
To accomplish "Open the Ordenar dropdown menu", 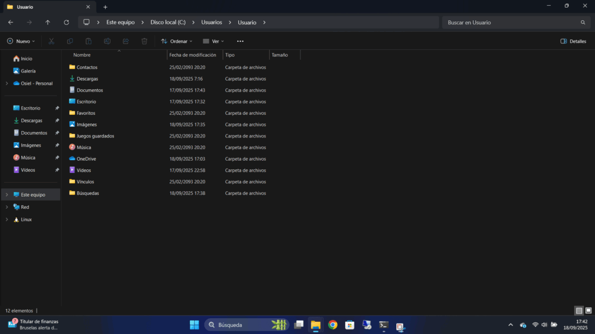I will (x=177, y=41).
